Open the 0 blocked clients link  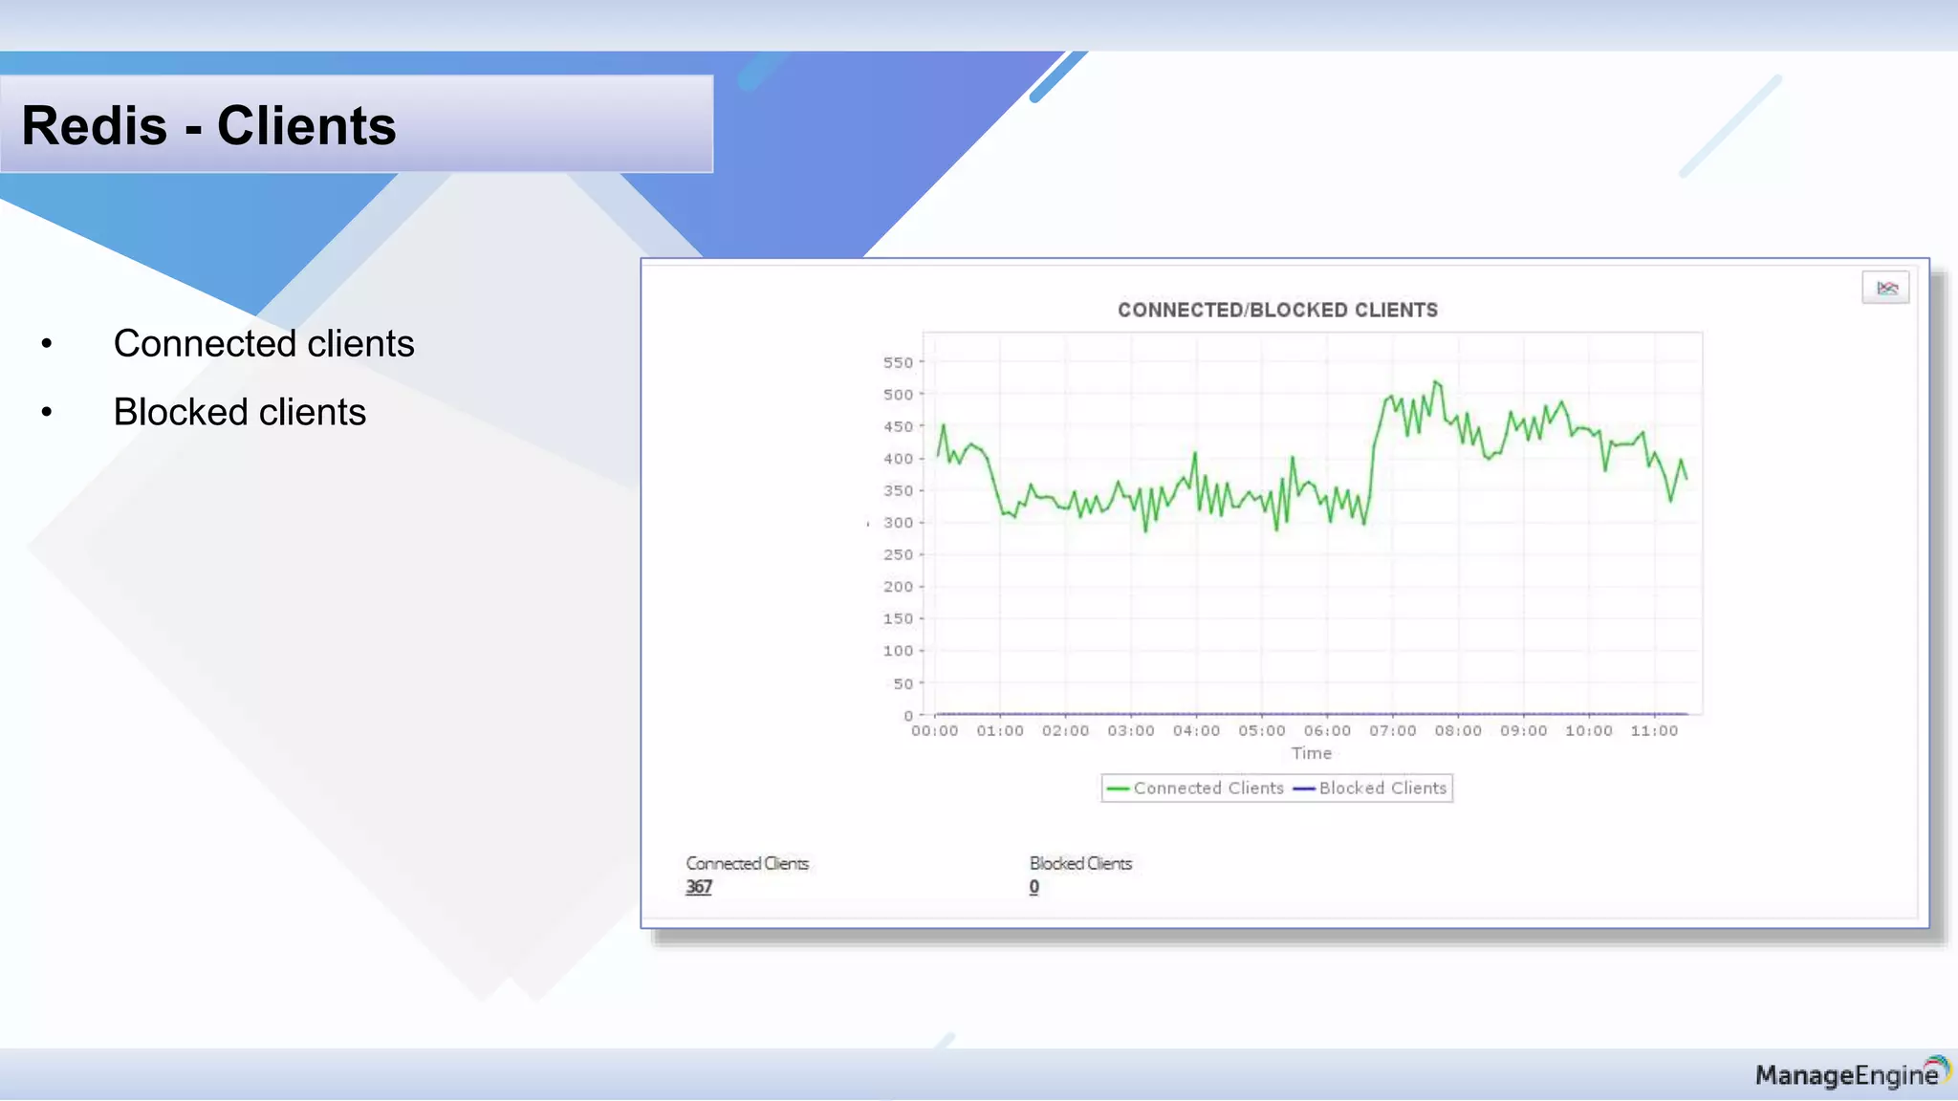click(x=1033, y=887)
